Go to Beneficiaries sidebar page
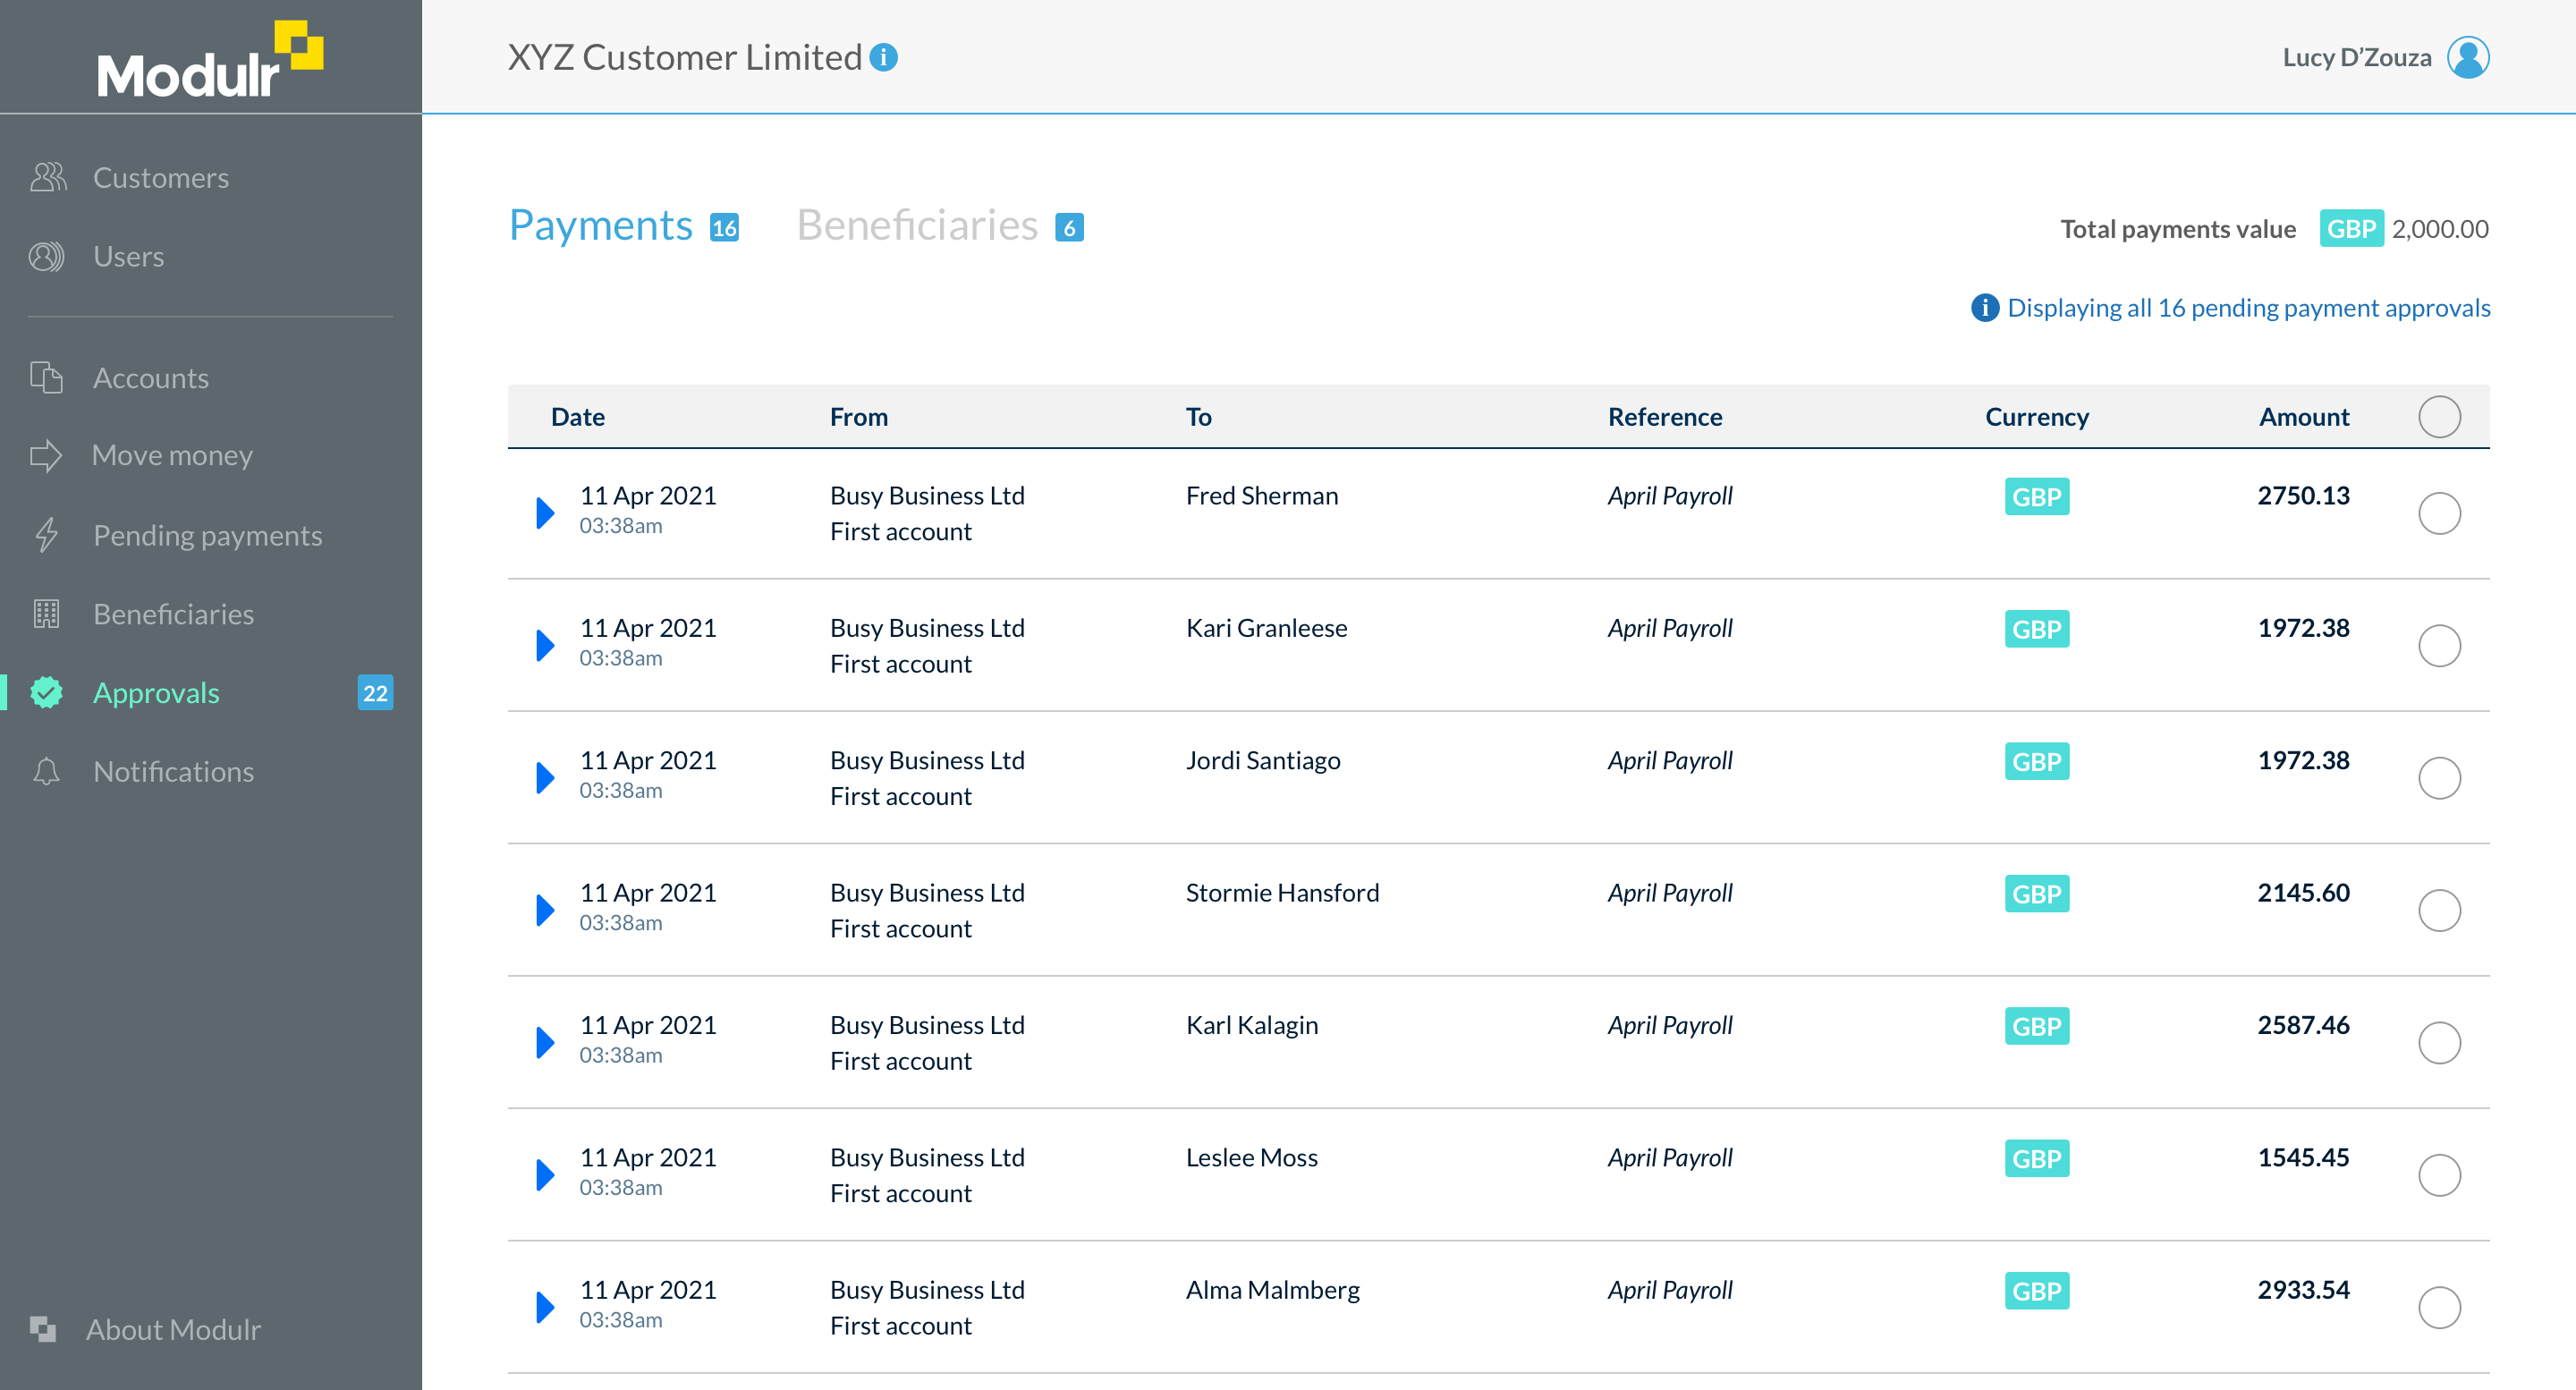Image resolution: width=2576 pixels, height=1390 pixels. [x=174, y=614]
